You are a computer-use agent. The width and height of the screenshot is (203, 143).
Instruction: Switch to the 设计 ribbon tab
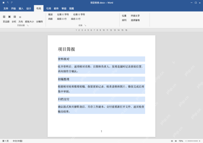tap(29, 9)
